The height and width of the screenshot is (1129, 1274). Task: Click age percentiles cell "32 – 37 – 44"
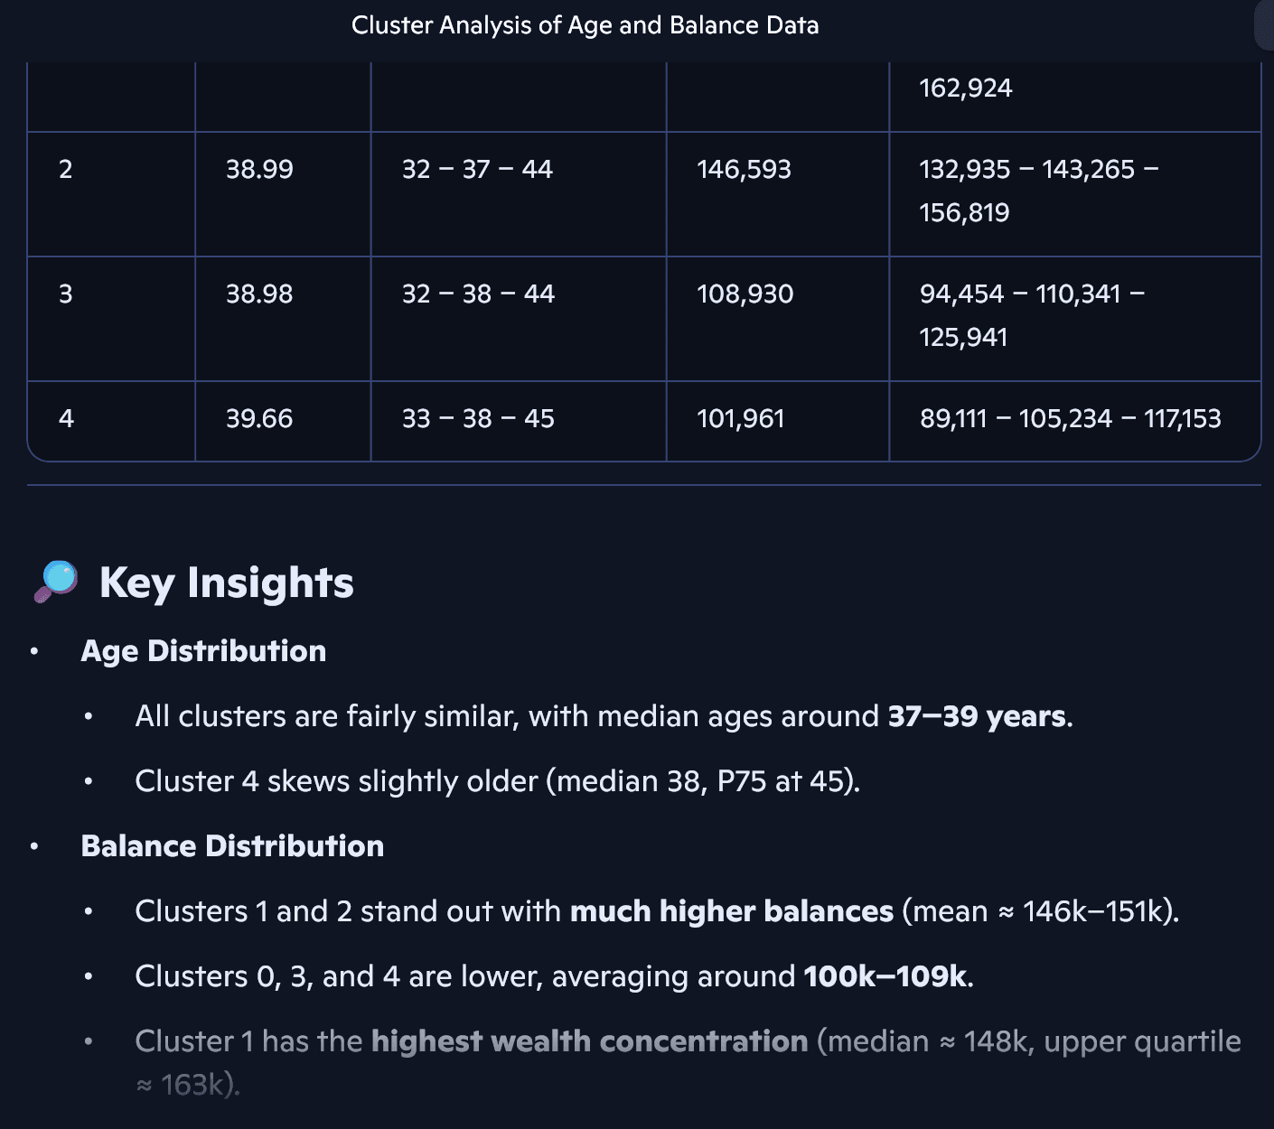[477, 169]
